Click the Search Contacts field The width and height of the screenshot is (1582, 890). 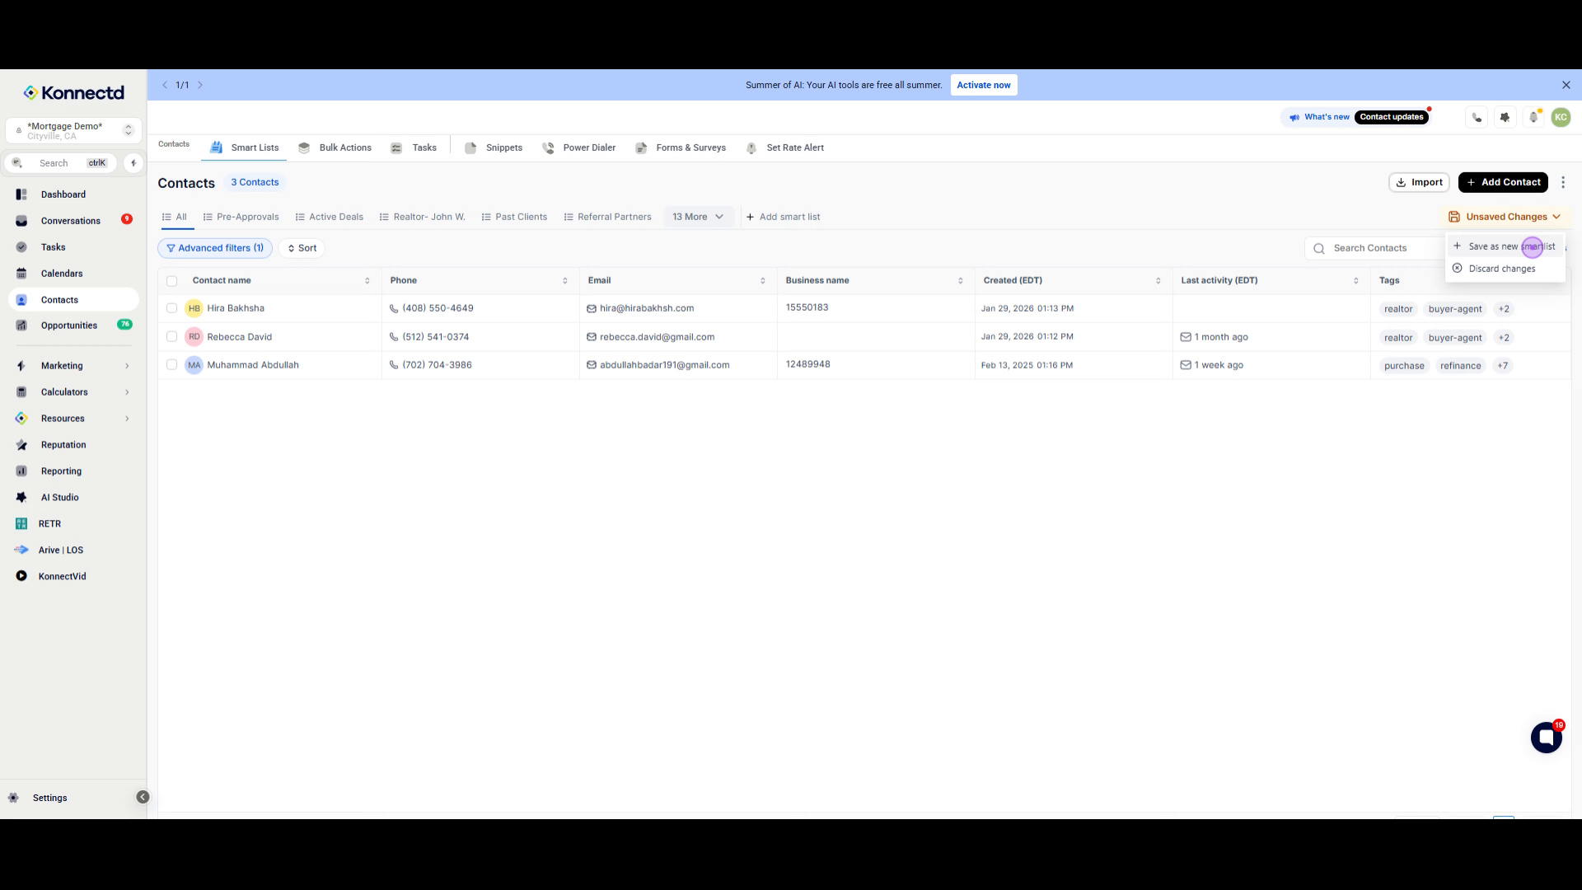coord(1374,248)
